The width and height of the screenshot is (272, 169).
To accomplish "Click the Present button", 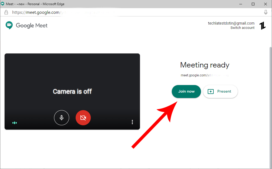I will 220,91.
